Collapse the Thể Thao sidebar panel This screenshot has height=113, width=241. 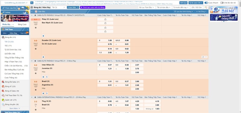click(27, 29)
